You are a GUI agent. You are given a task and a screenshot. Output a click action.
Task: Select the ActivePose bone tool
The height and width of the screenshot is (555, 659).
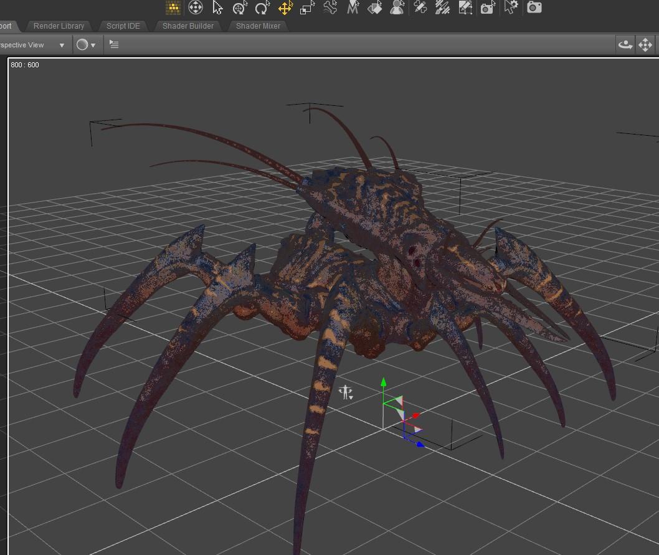[330, 7]
